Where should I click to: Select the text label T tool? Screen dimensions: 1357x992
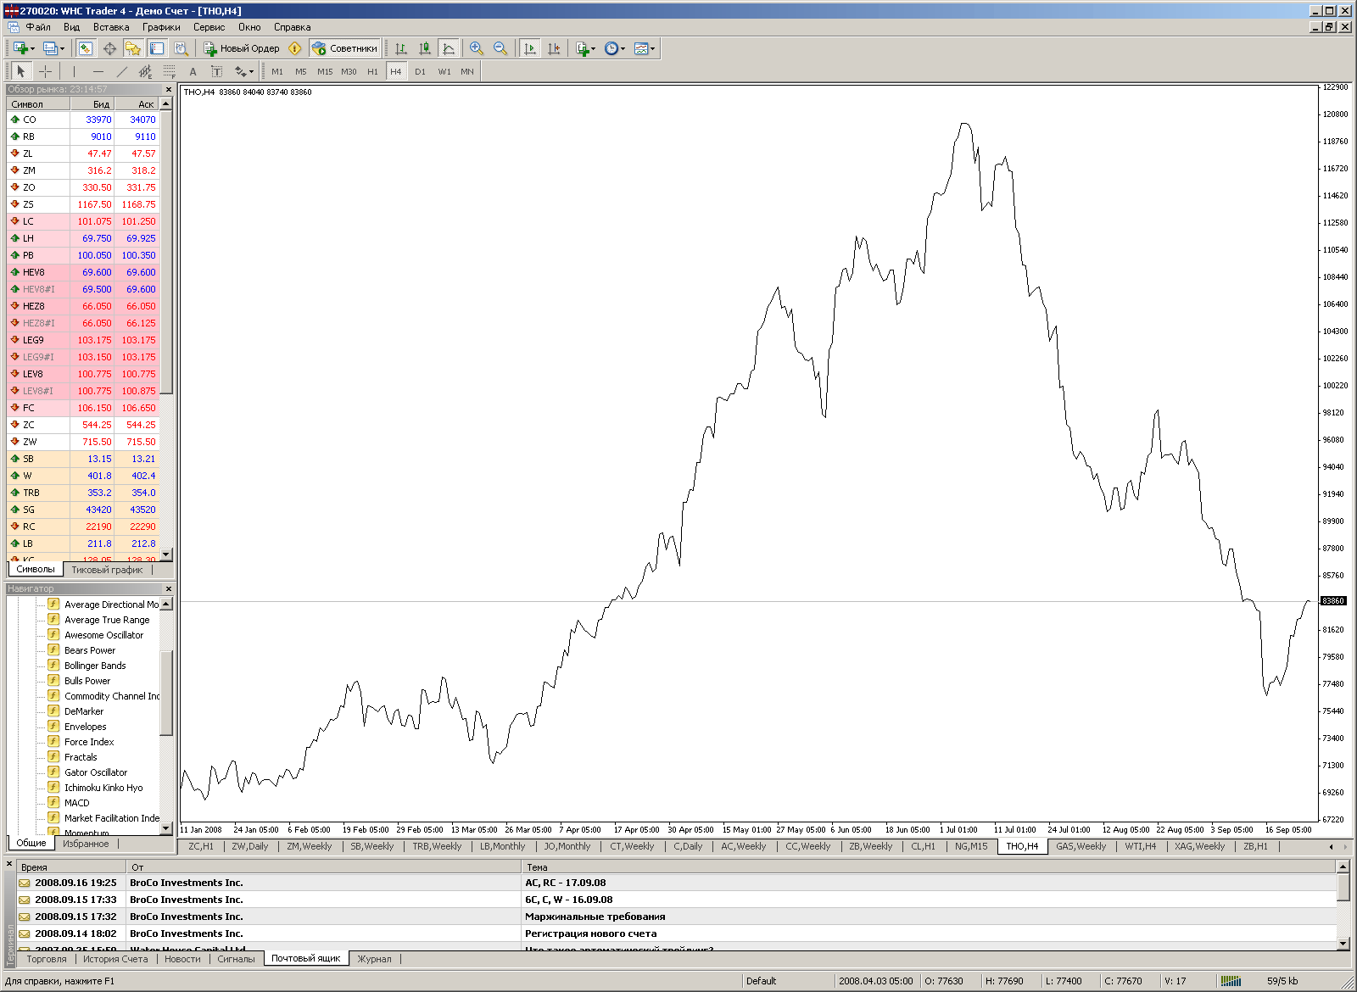(216, 71)
